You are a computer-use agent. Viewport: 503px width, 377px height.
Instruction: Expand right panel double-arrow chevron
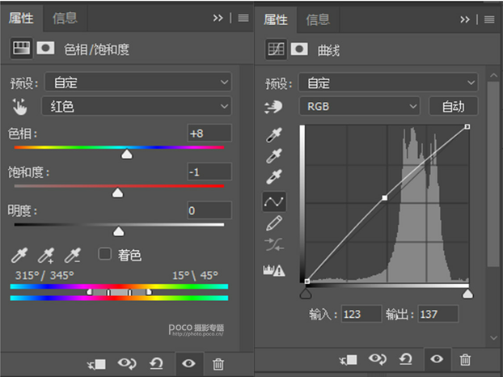pyautogui.click(x=465, y=20)
